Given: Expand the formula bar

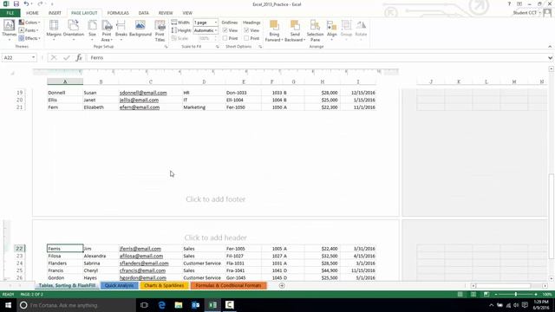Looking at the screenshot, I should [x=550, y=58].
